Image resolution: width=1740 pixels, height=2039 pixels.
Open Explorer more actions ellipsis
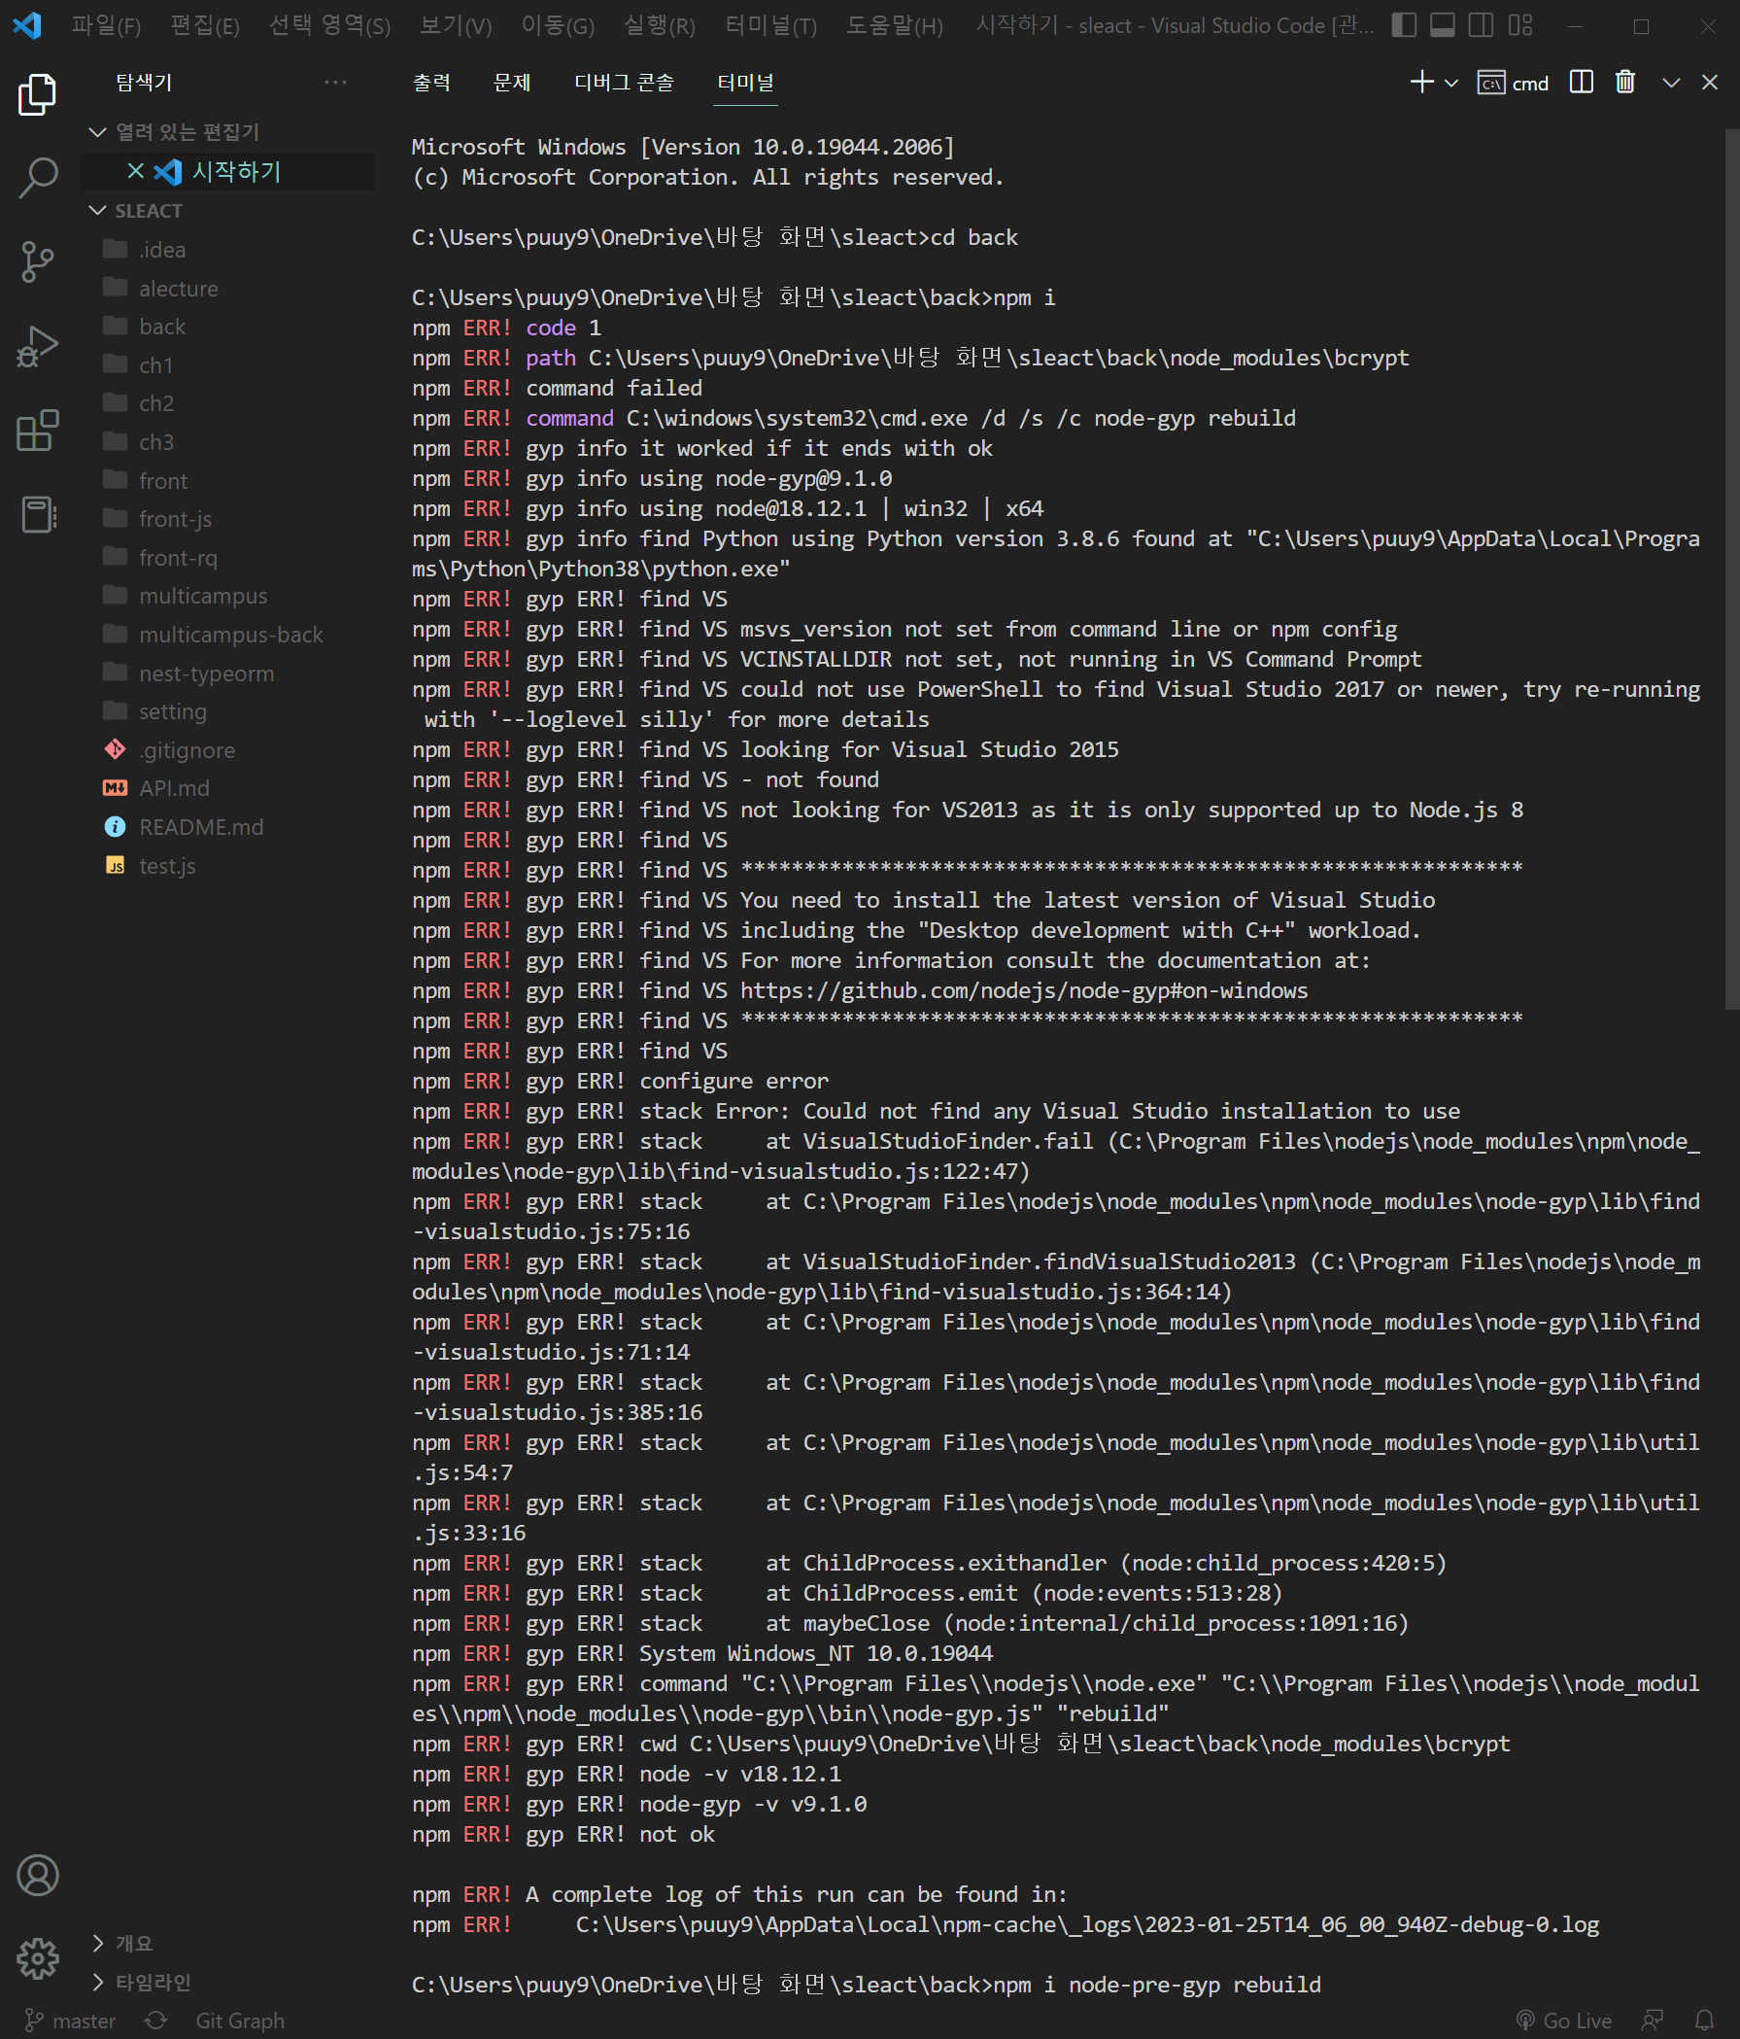pyautogui.click(x=335, y=83)
